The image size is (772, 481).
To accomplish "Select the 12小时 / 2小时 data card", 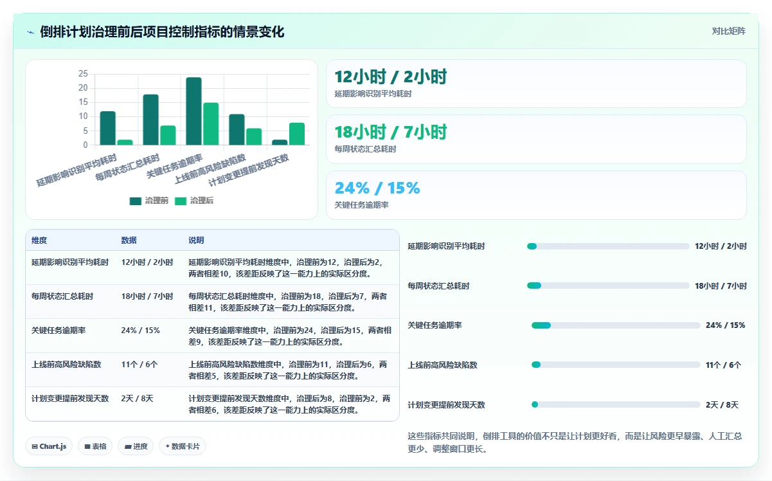I will 536,84.
